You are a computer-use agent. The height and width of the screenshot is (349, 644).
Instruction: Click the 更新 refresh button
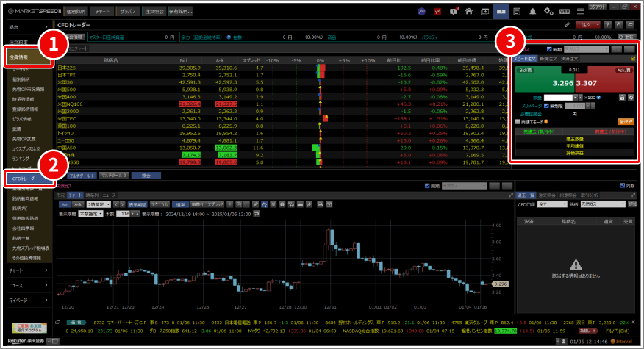coord(627,37)
